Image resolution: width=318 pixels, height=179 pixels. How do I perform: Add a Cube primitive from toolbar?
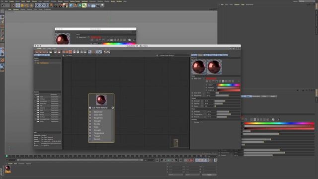(71, 5)
